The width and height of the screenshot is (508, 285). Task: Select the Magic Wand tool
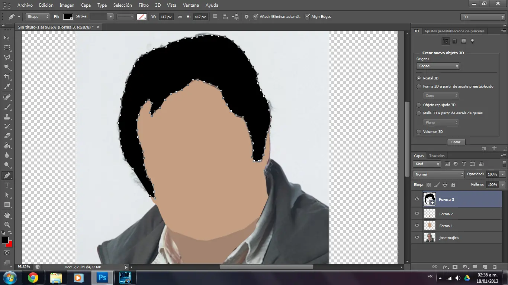click(x=7, y=67)
